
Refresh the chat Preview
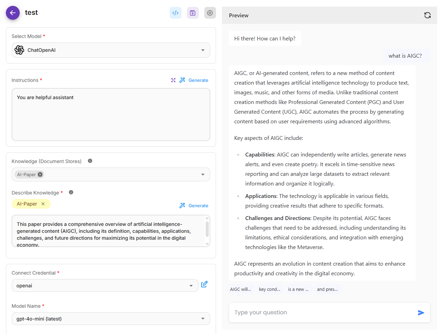pos(428,15)
